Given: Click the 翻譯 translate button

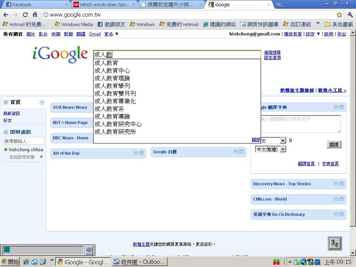Looking at the screenshot, I should pyautogui.click(x=334, y=144).
